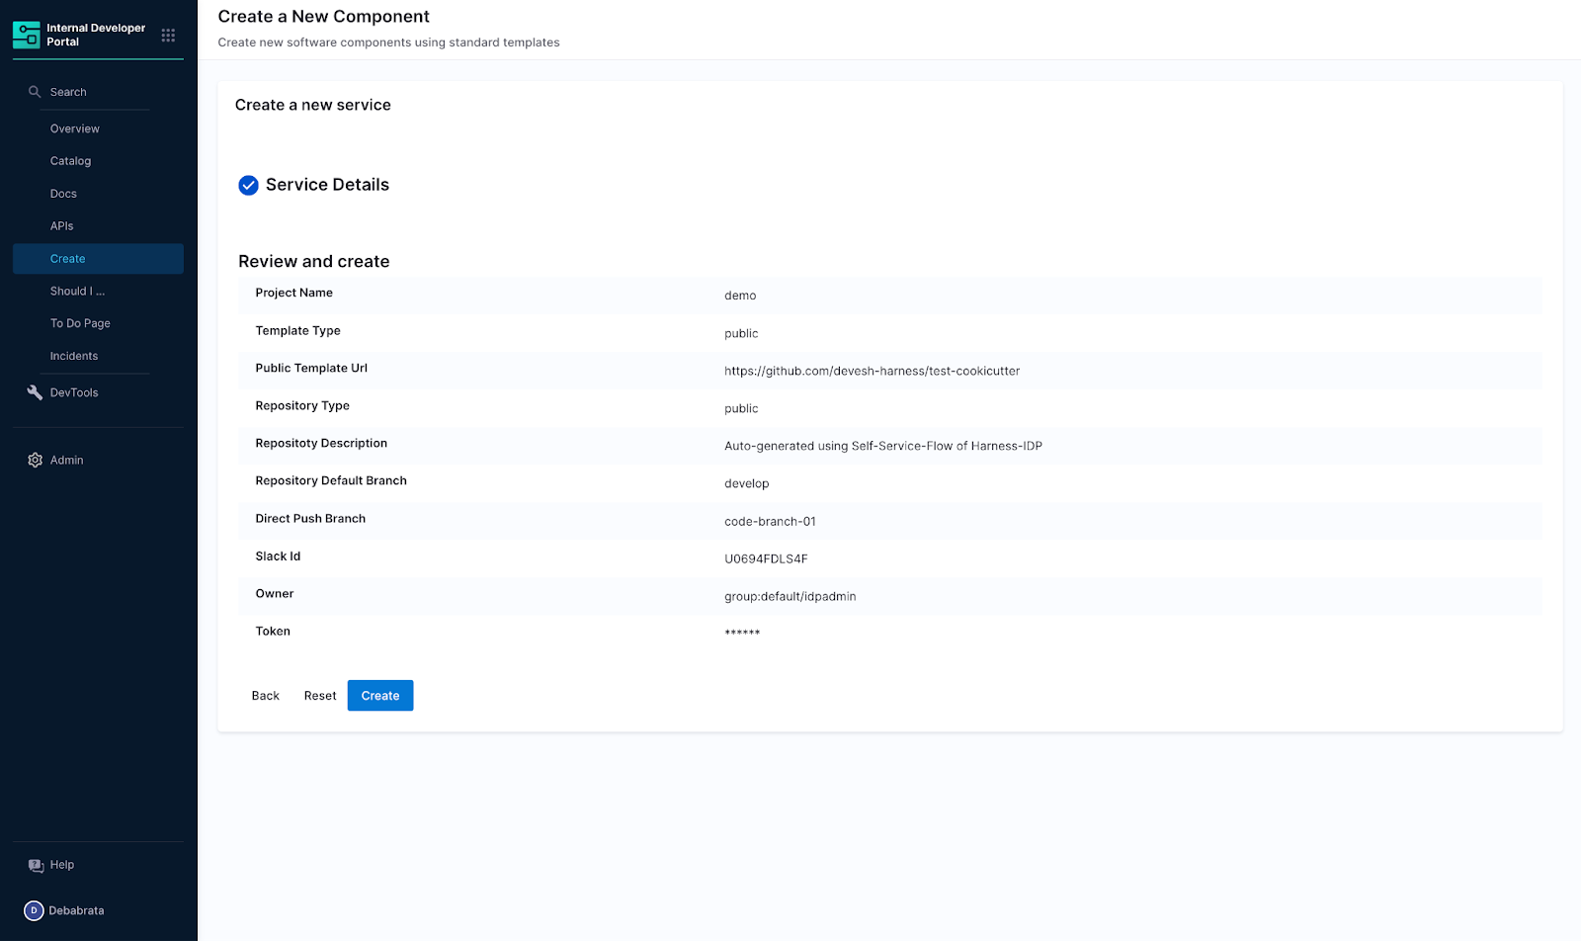
Task: Open DevTools via its wrench icon
Action: pos(35,391)
